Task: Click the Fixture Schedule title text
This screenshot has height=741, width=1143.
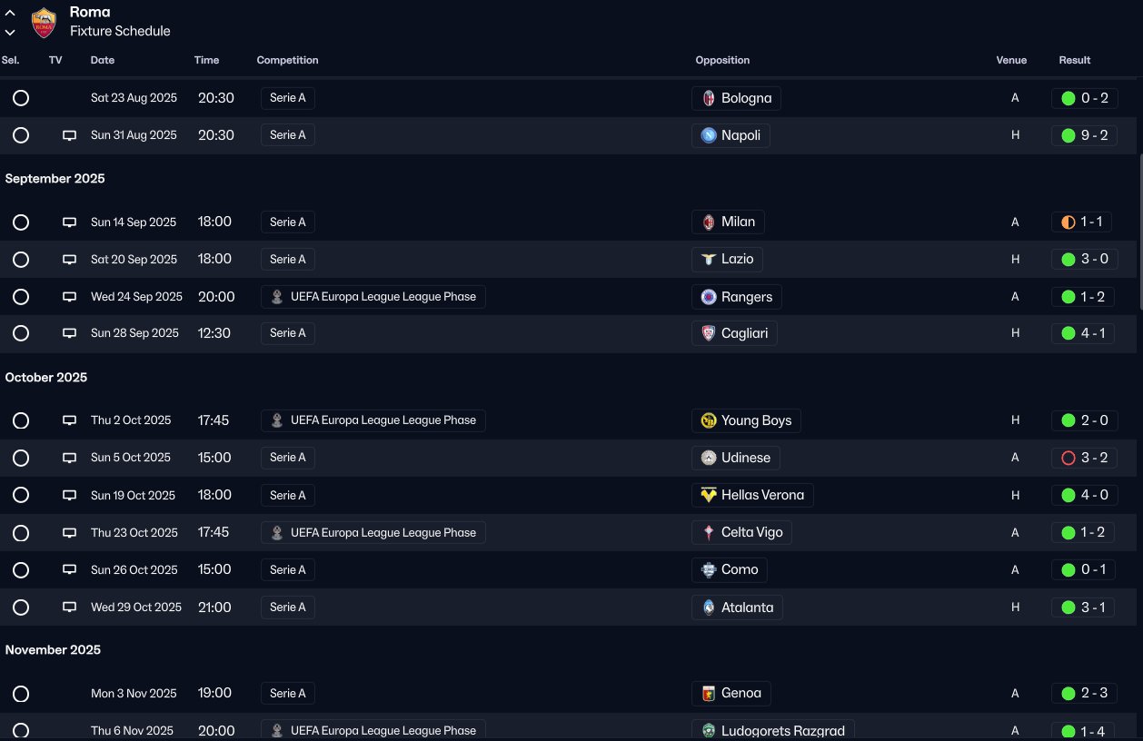Action: (120, 31)
